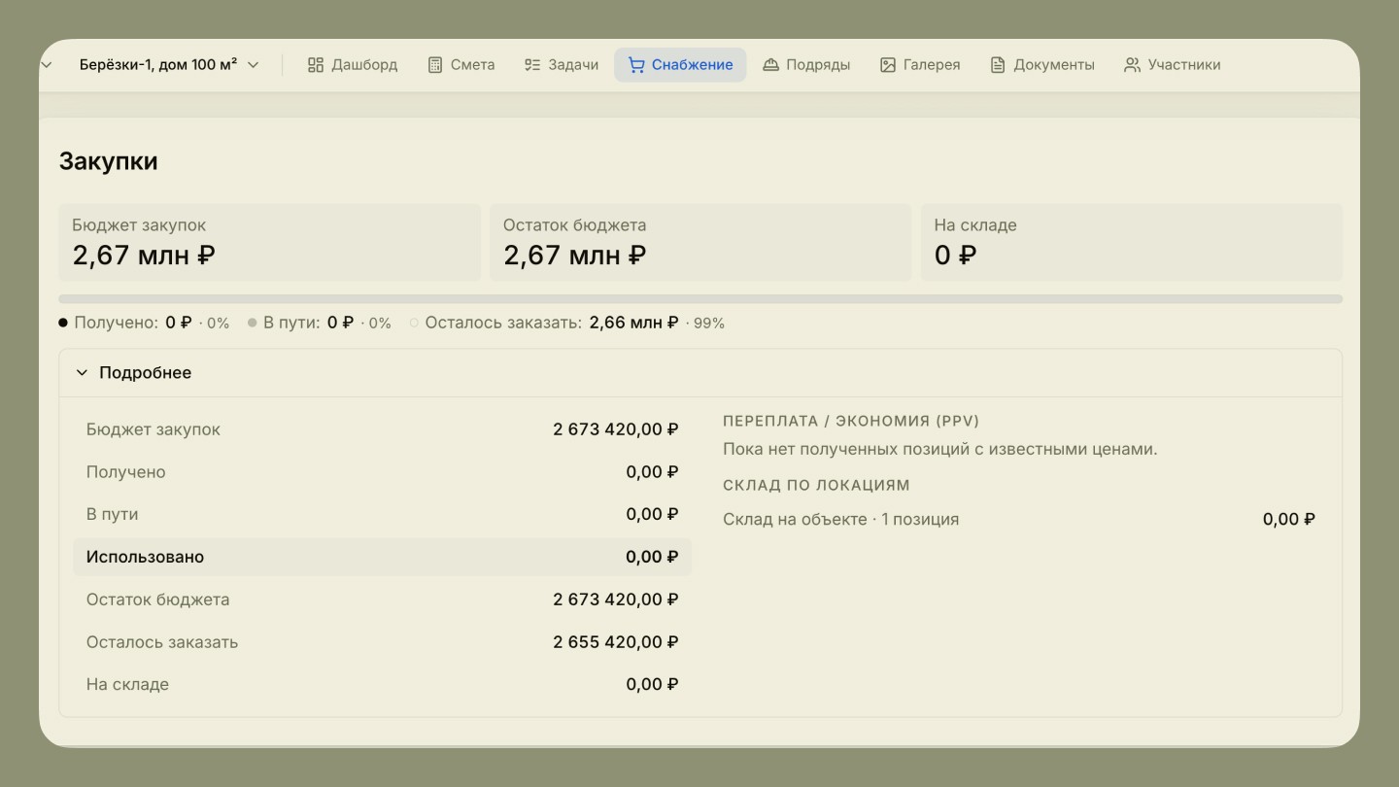Image resolution: width=1399 pixels, height=787 pixels.
Task: Switch to the Задачи tab
Action: 562,65
